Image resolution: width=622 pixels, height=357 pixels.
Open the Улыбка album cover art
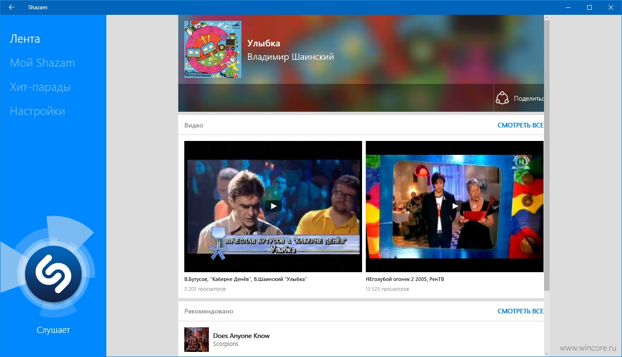click(x=213, y=49)
